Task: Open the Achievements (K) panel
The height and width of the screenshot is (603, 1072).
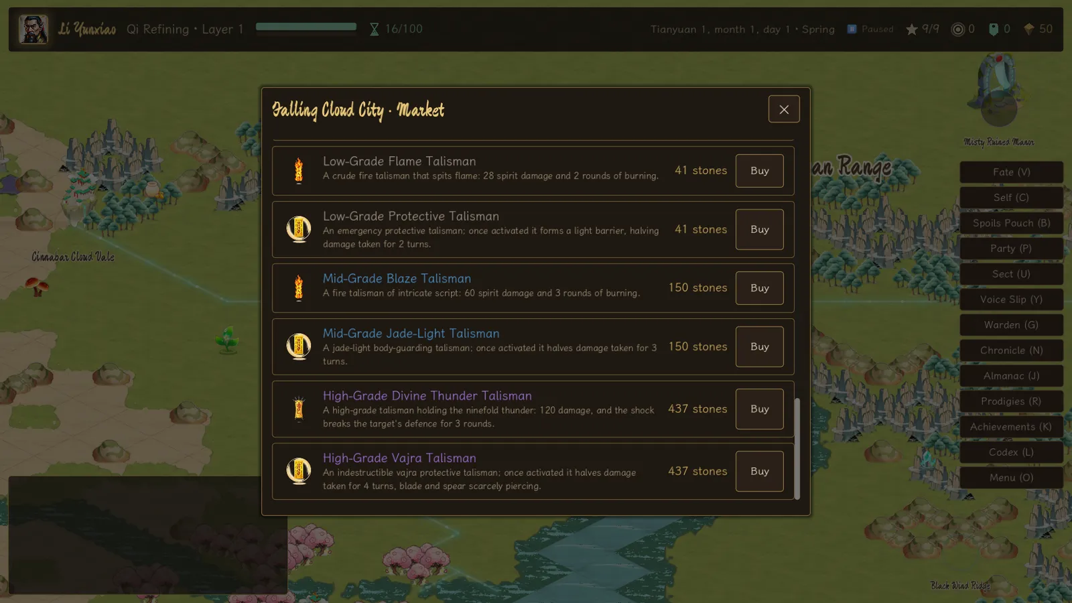Action: pyautogui.click(x=1012, y=427)
